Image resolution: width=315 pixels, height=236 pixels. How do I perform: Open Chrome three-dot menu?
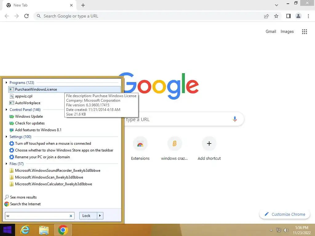click(x=308, y=16)
